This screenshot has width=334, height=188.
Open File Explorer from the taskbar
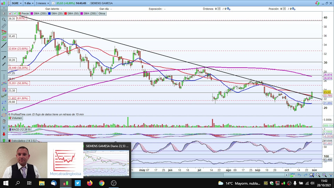[x=41, y=183]
